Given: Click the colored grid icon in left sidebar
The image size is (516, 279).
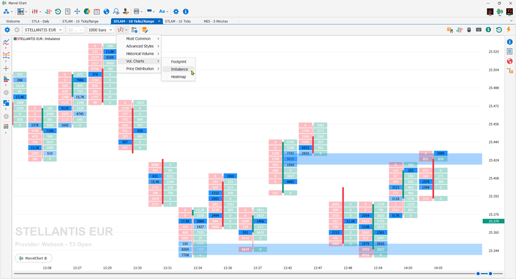Looking at the screenshot, I should pos(6,127).
